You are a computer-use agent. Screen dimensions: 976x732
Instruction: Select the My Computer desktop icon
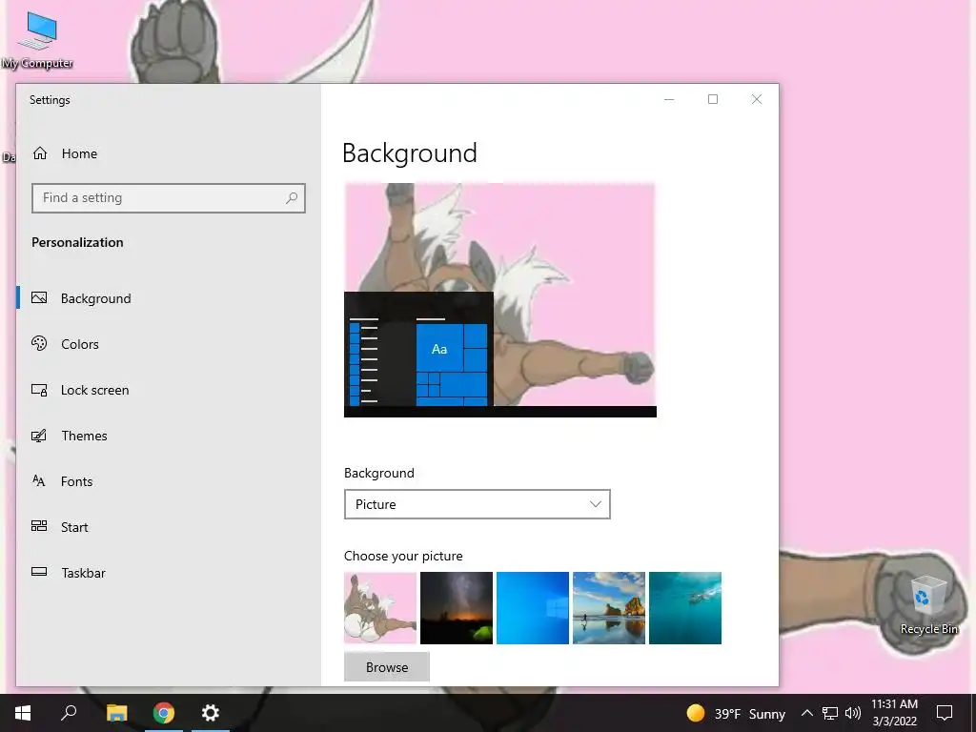[x=37, y=40]
